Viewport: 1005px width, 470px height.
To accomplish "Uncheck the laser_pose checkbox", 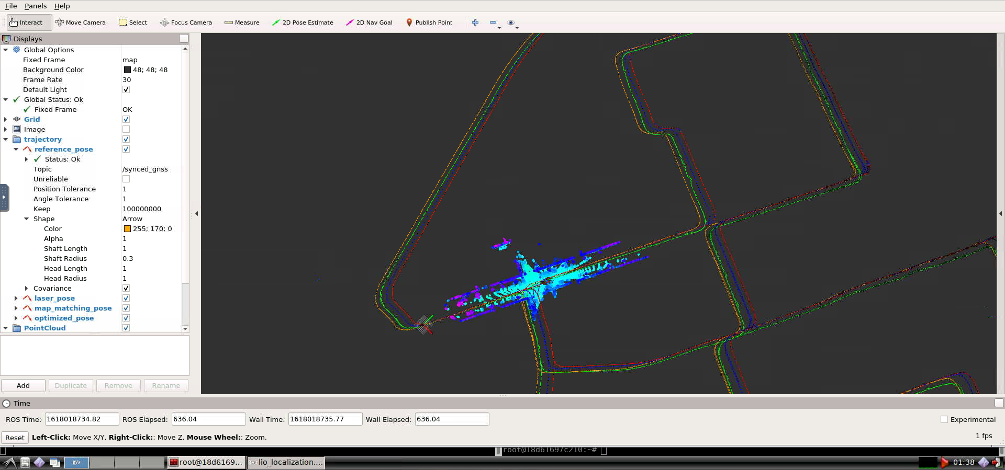I will click(x=126, y=298).
